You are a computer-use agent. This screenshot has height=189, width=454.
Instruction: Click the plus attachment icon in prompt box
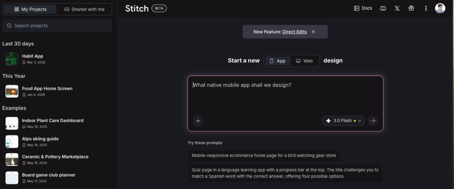pos(198,120)
